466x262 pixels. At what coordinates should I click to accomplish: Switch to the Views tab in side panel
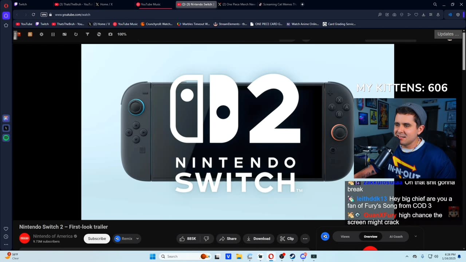click(345, 237)
